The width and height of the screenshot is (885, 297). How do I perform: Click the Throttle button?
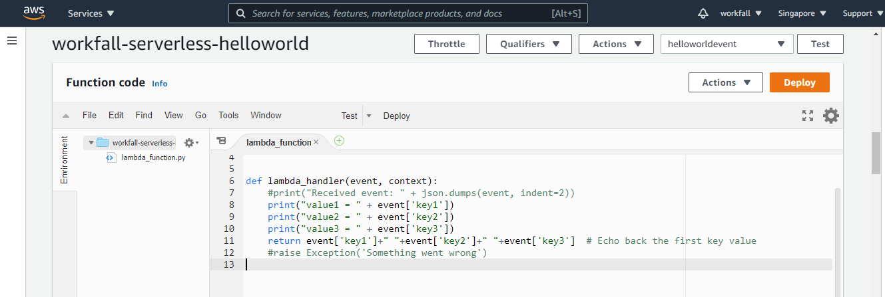tap(446, 44)
